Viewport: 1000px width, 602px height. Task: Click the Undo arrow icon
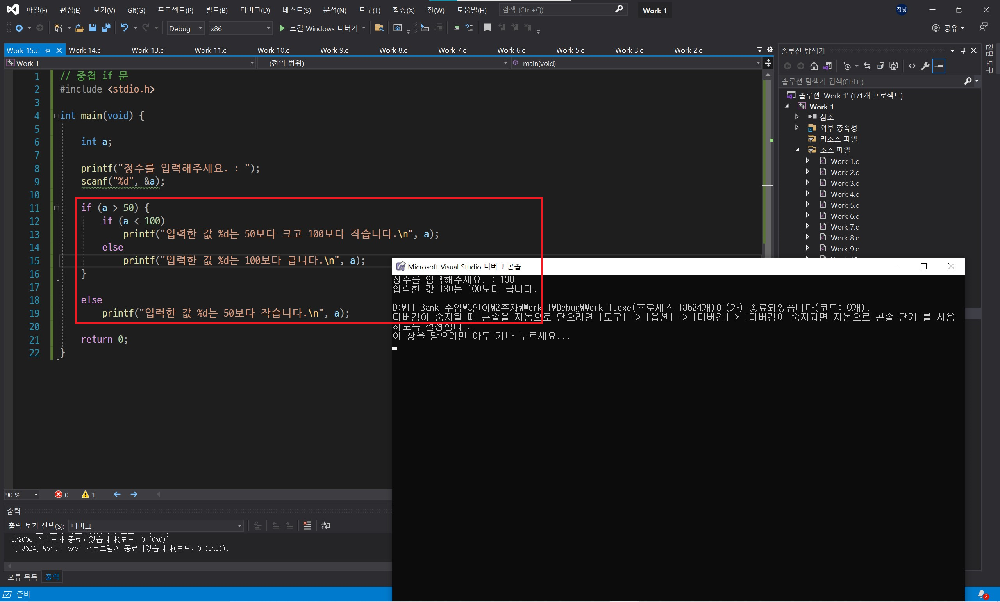coord(124,28)
